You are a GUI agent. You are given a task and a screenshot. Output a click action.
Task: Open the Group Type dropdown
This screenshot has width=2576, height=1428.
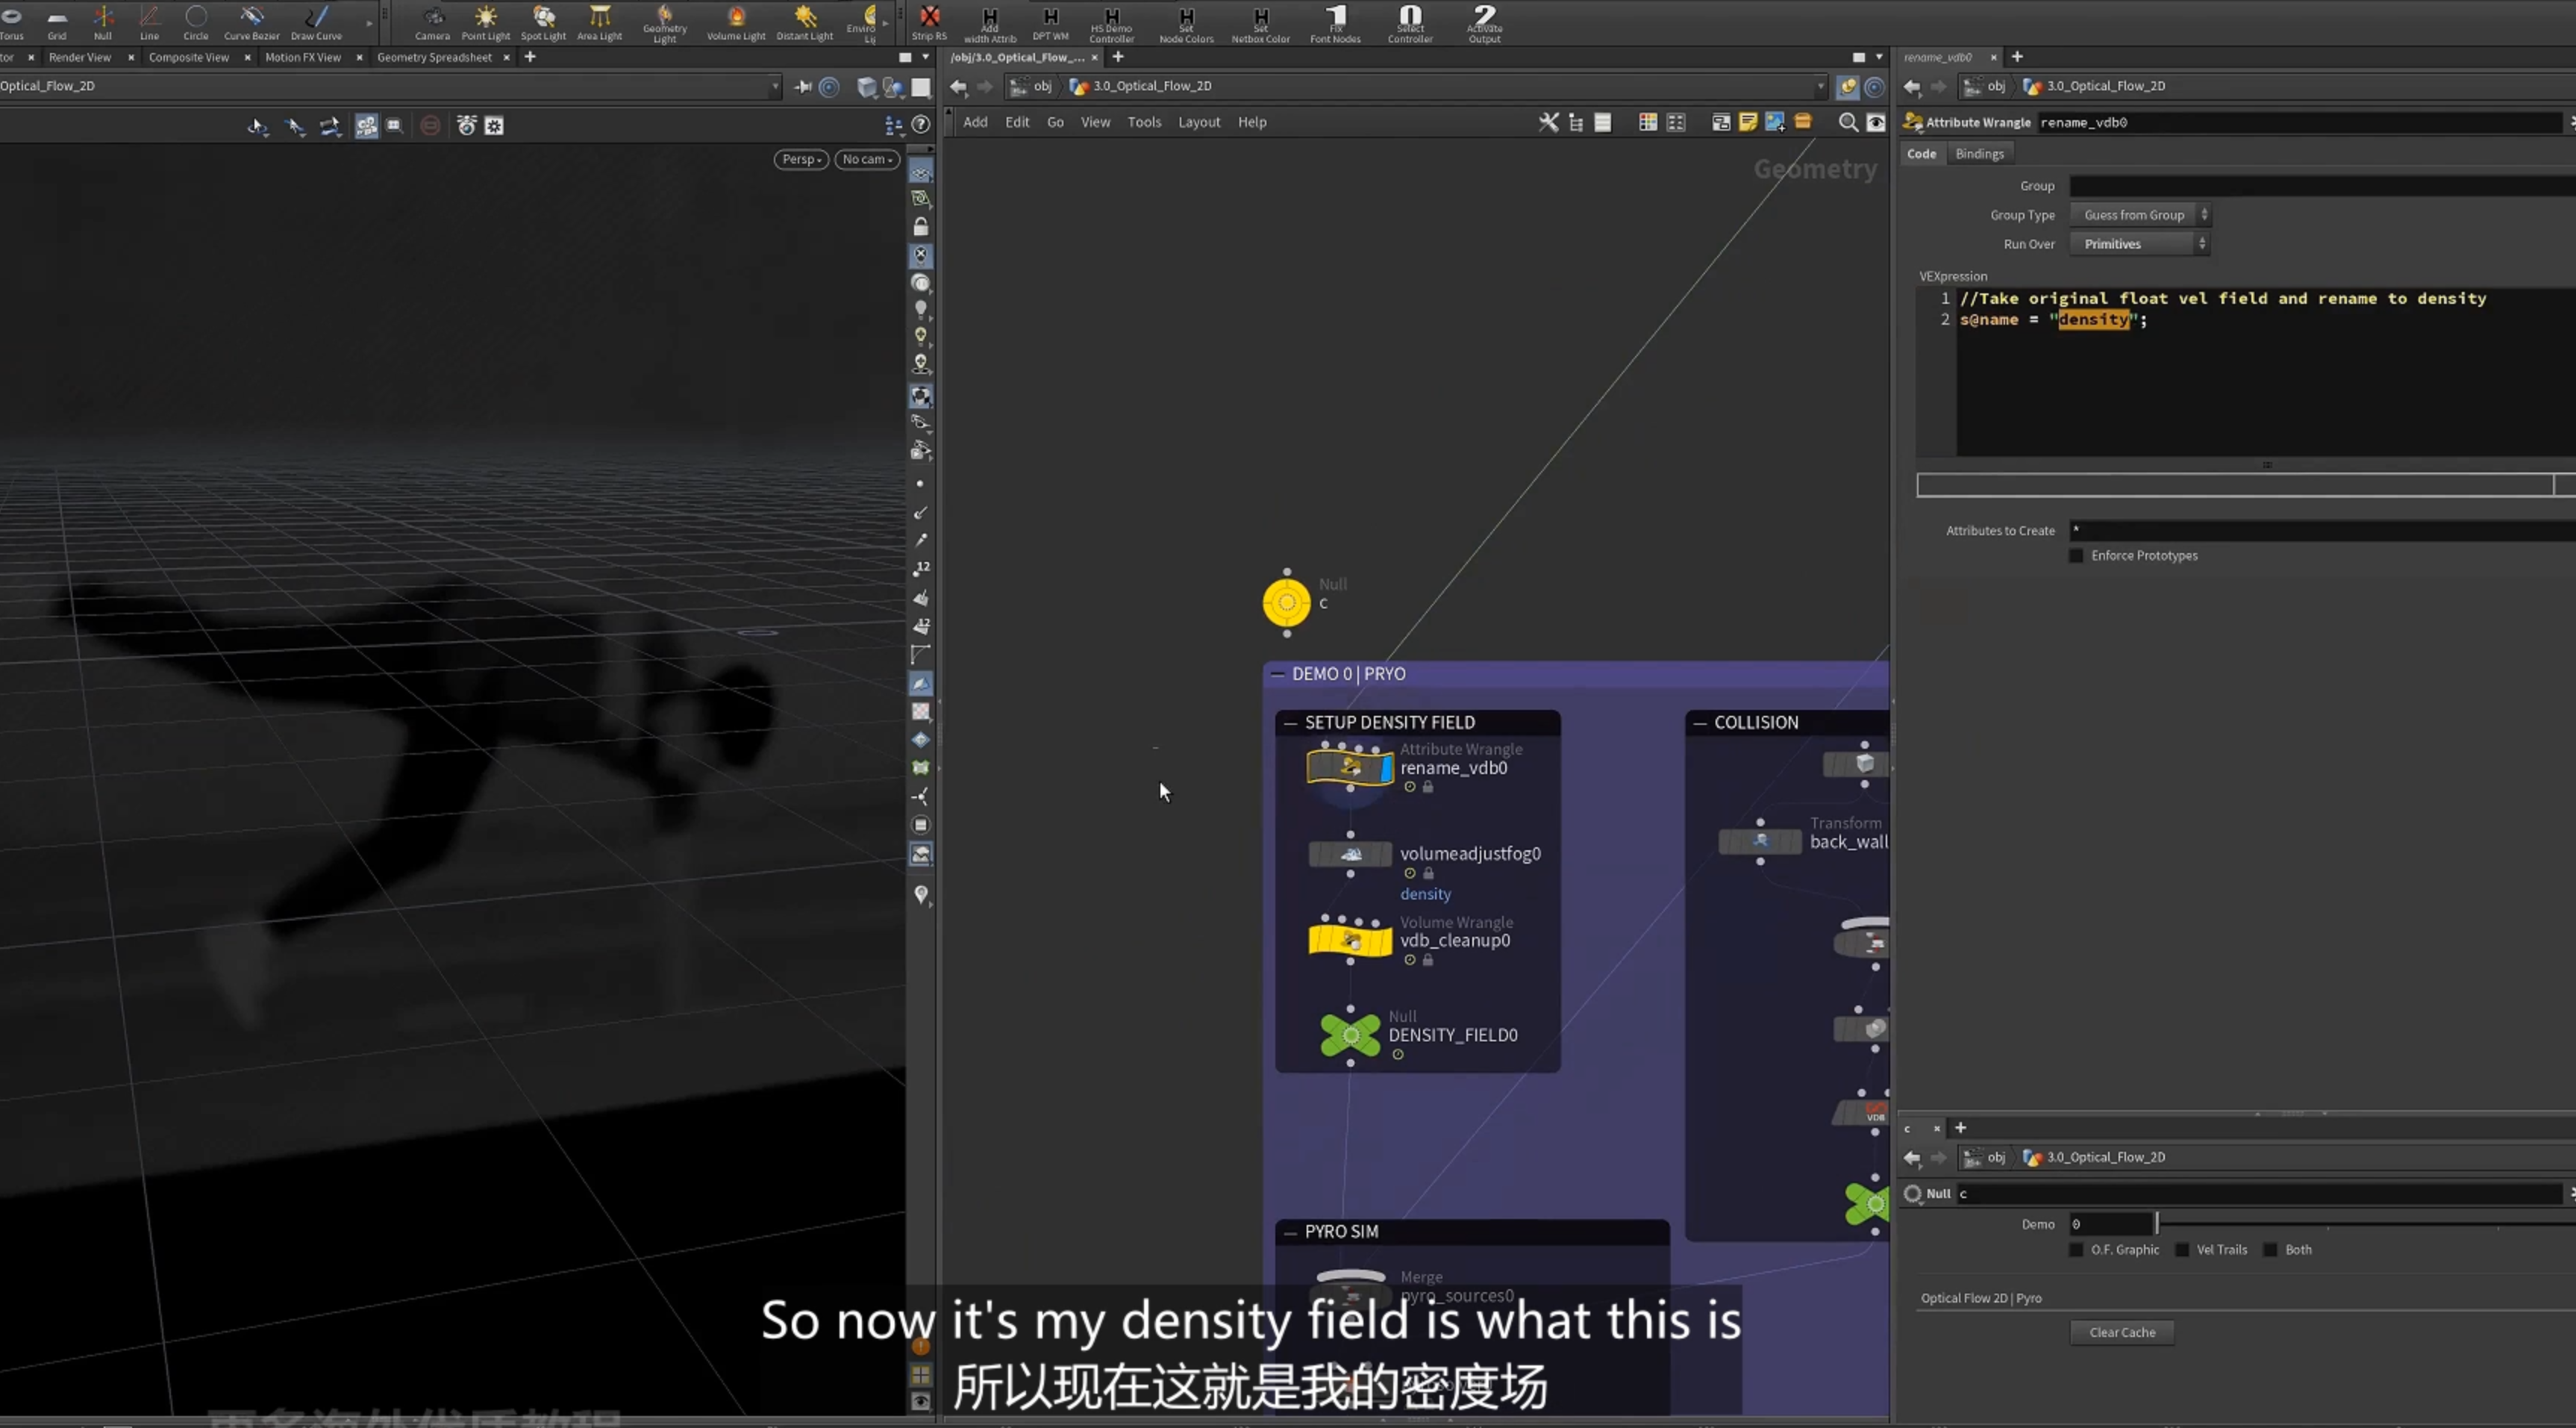click(x=2139, y=215)
